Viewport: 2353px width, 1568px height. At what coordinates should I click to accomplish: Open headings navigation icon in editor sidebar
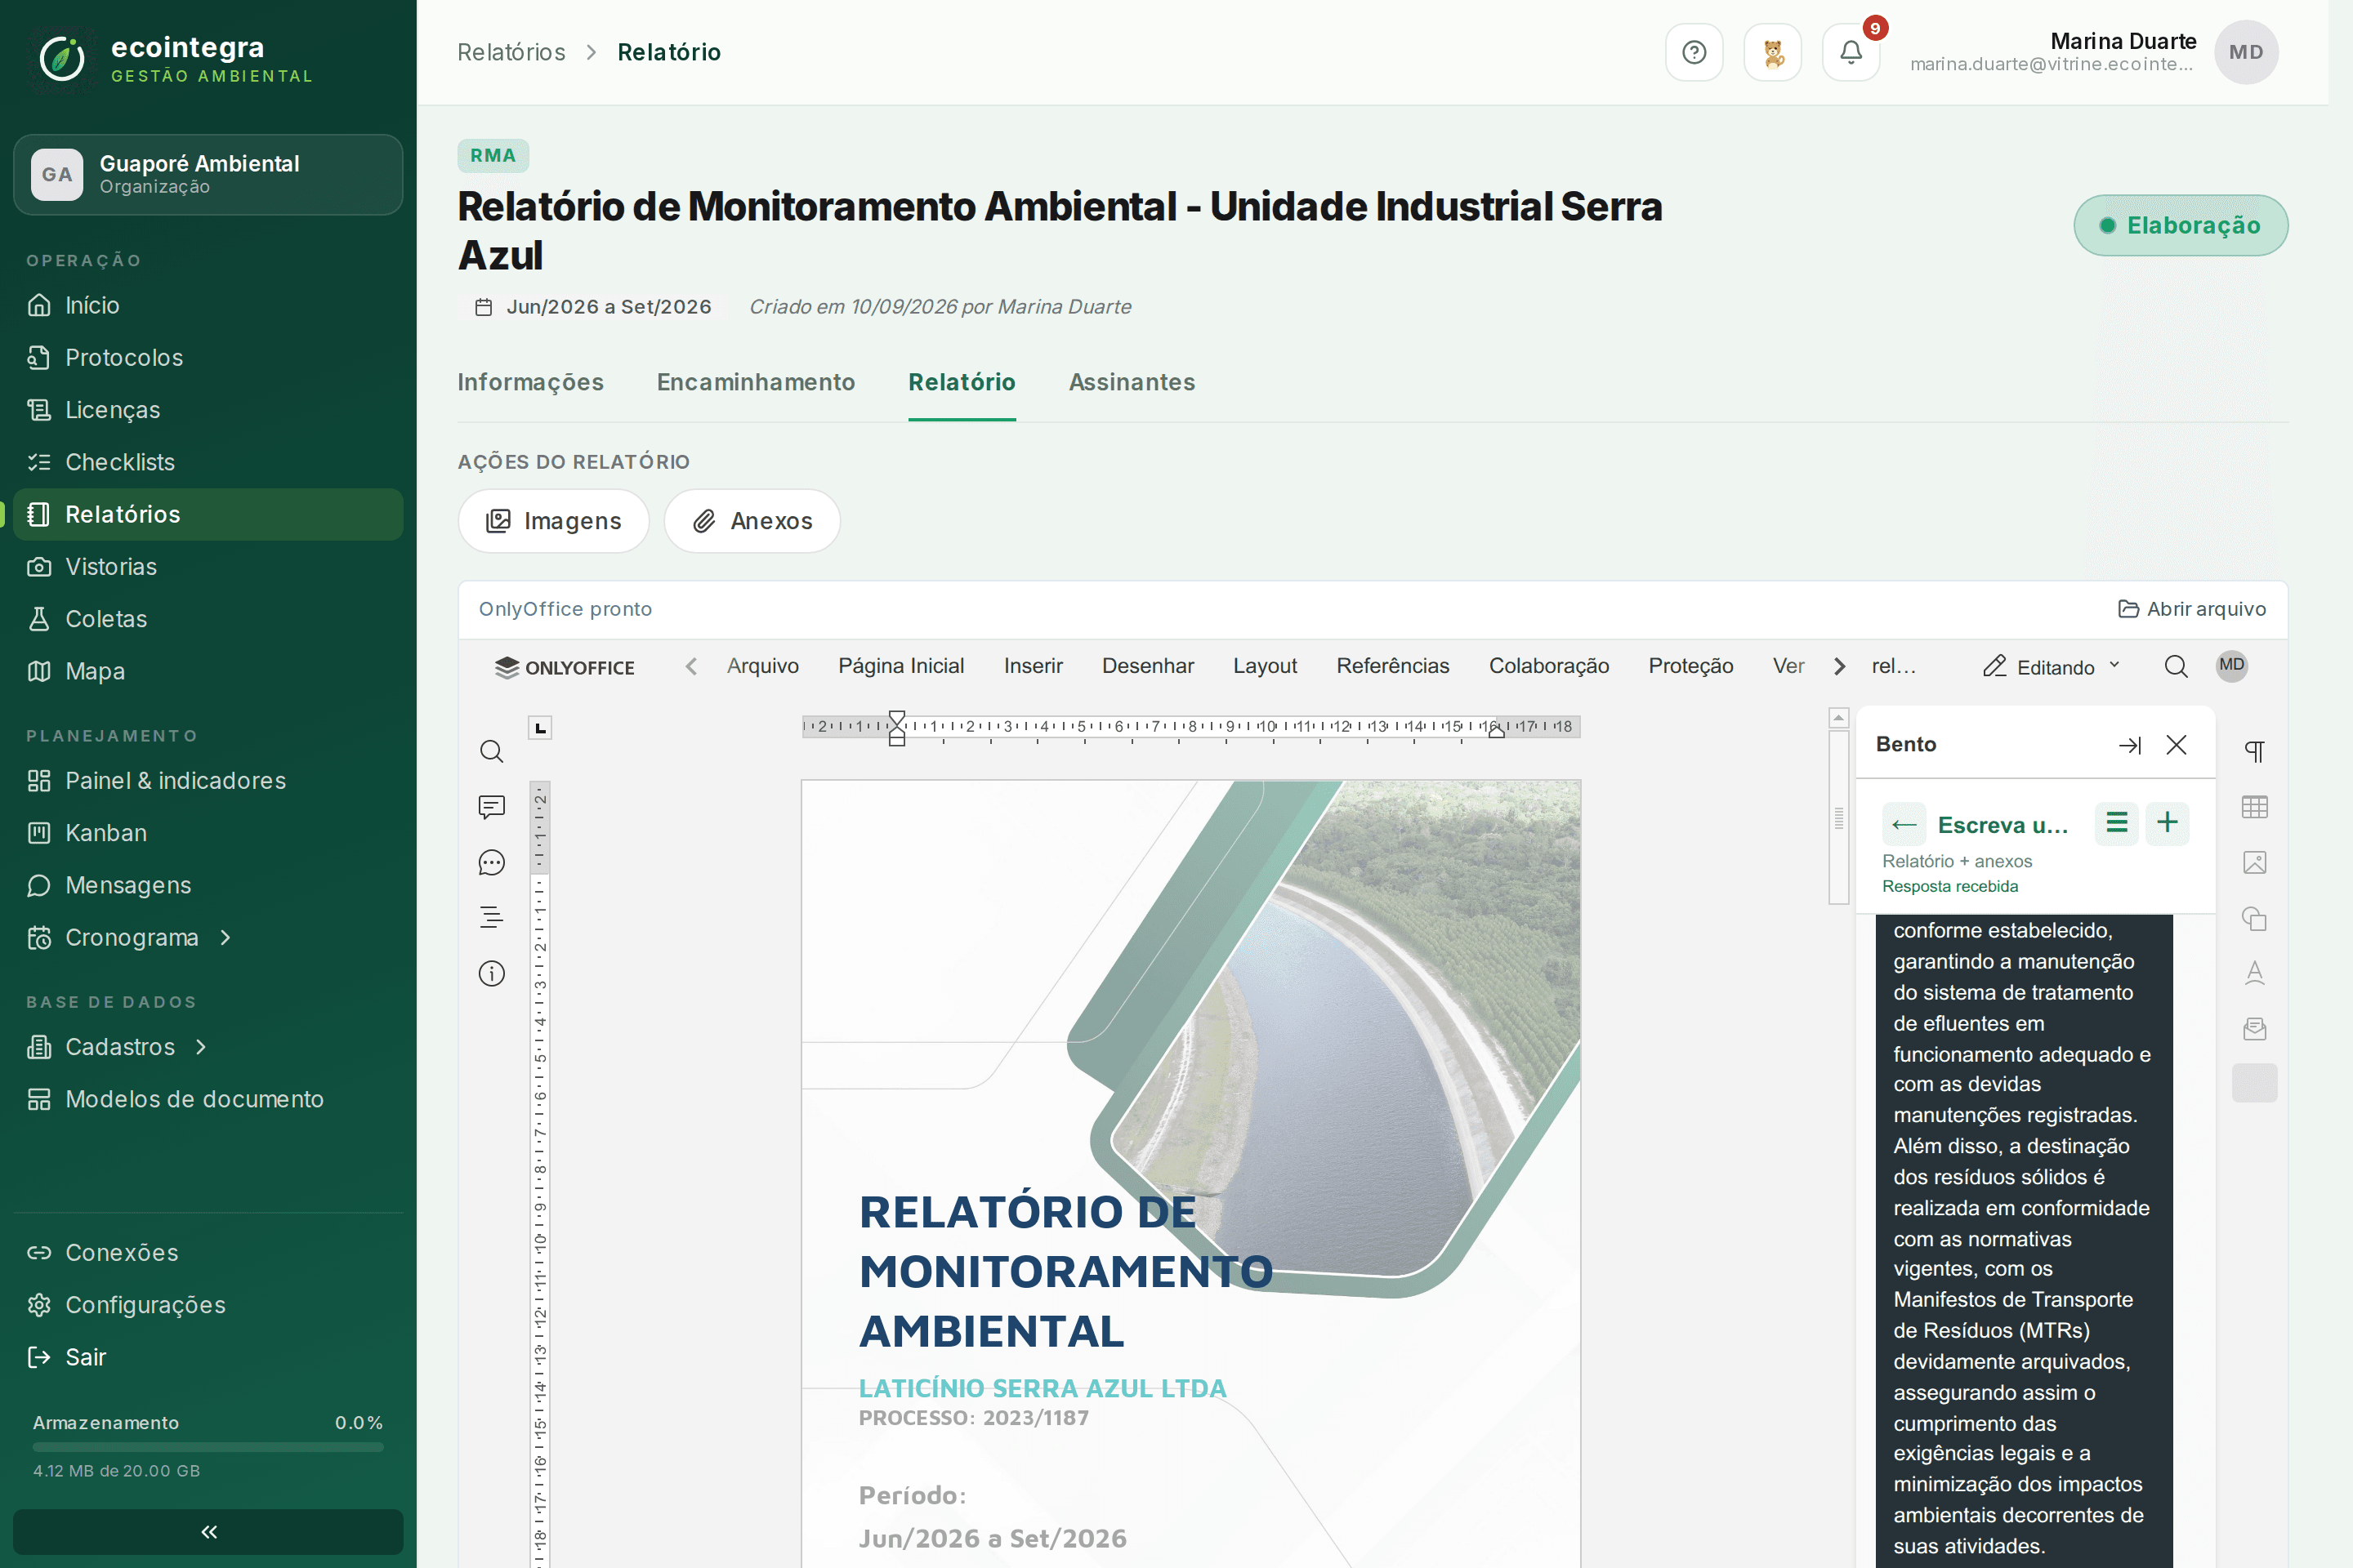491,917
